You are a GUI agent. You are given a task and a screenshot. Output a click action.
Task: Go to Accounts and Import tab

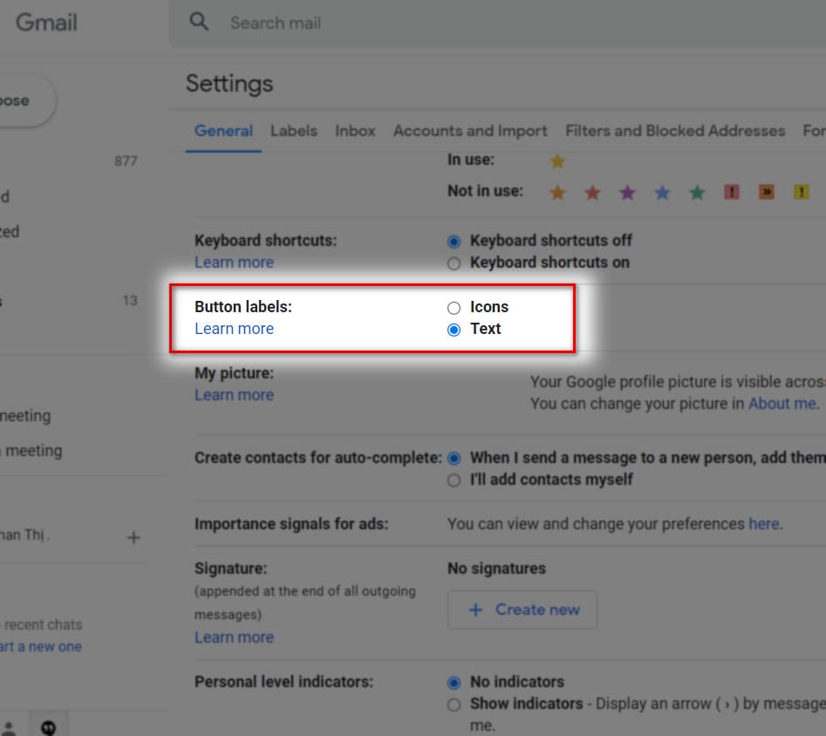470,131
